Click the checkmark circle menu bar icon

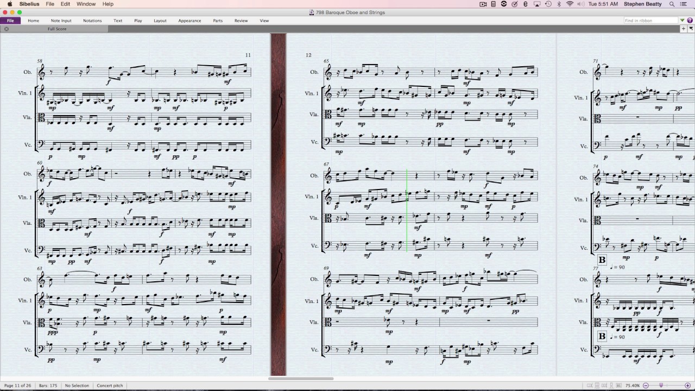click(x=514, y=4)
